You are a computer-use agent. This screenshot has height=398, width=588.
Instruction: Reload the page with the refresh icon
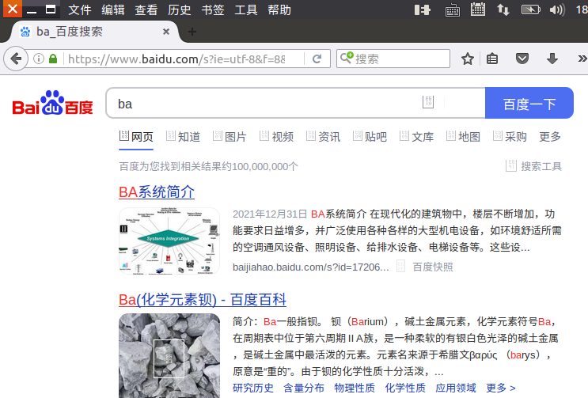click(317, 59)
